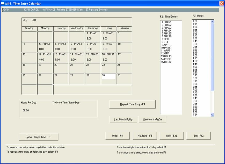This screenshot has height=164, width=225.
Task: Choose 2:30 in Hours list
Action: pyautogui.click(x=195, y=38)
